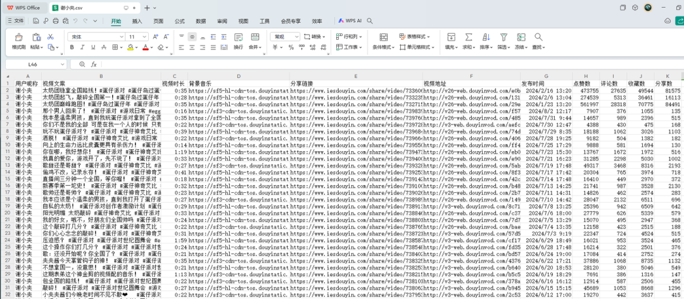
Task: Click the fx insert function icon
Action: point(93,64)
